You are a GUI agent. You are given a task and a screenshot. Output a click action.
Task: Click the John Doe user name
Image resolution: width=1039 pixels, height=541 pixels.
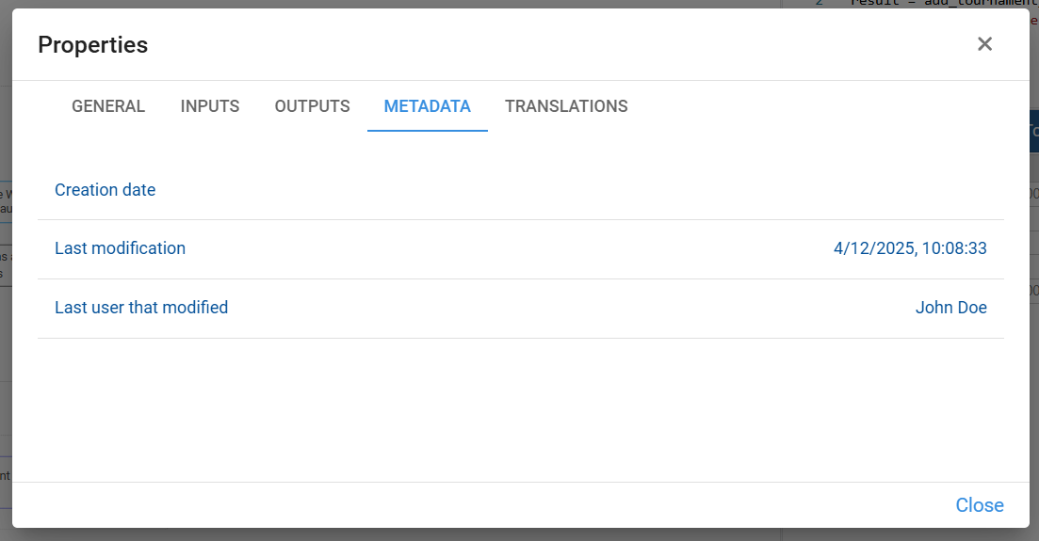pos(950,308)
